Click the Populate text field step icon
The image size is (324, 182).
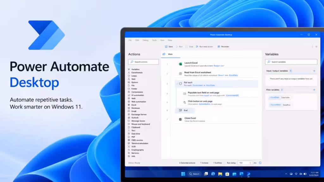click(184, 94)
